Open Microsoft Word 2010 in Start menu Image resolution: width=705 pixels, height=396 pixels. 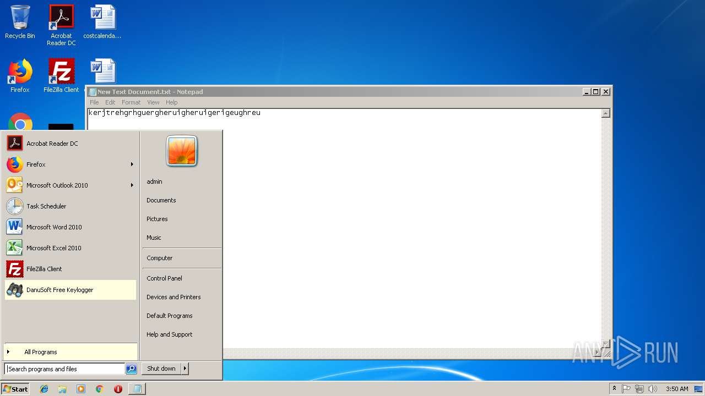[x=70, y=227]
